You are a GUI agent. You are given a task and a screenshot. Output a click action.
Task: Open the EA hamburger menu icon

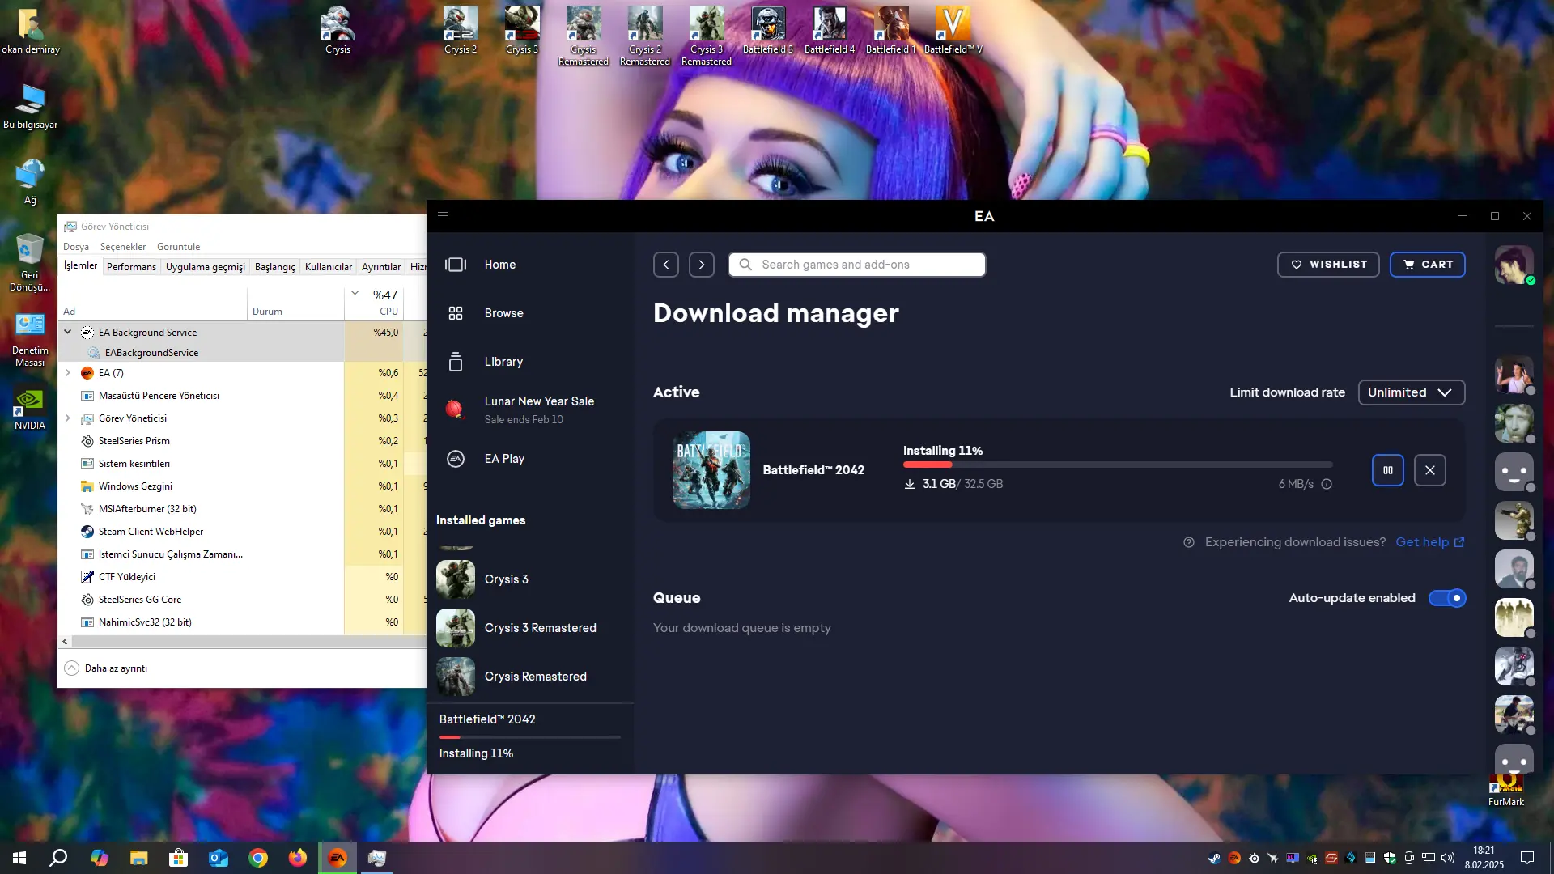click(x=443, y=216)
